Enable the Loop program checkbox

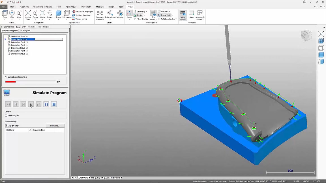point(6,116)
